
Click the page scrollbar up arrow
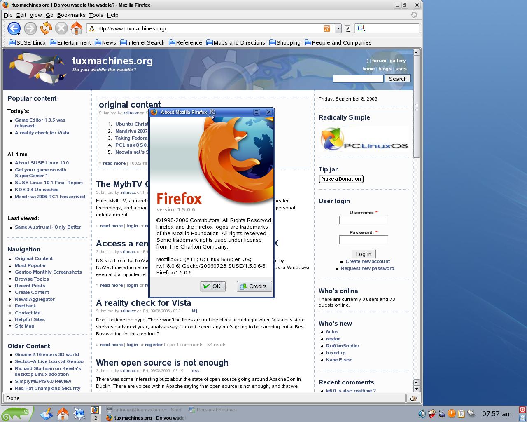point(416,52)
